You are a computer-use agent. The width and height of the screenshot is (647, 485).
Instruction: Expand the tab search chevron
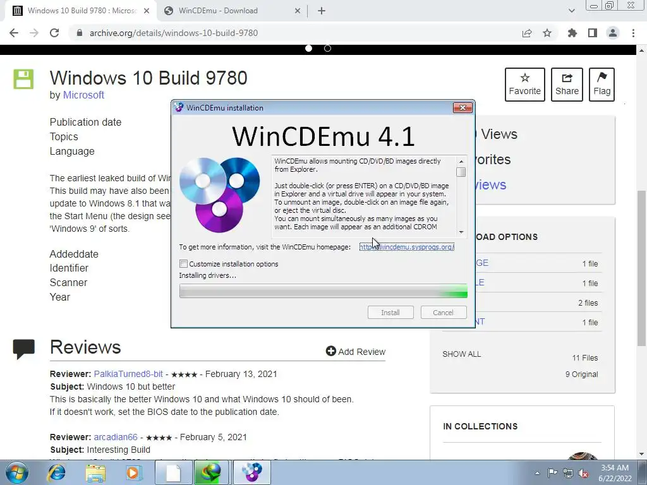point(571,11)
